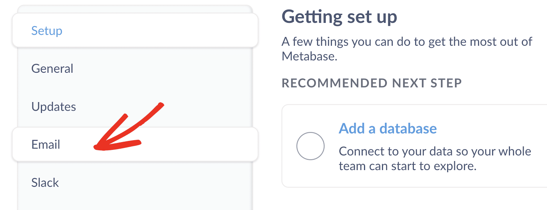Click the blank area right of the General label
The height and width of the screenshot is (210, 547).
point(176,69)
